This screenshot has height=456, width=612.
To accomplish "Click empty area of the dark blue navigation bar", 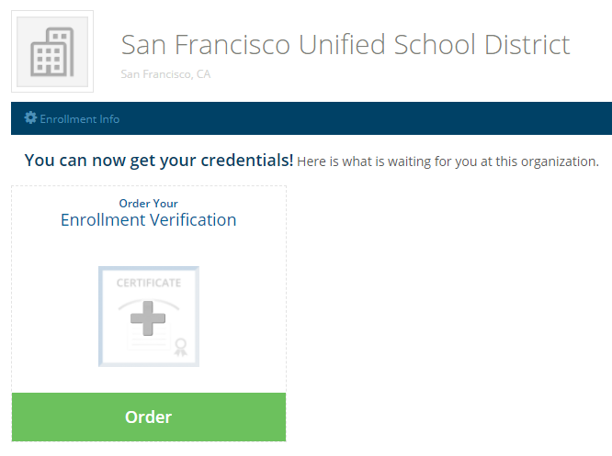I will pyautogui.click(x=368, y=118).
